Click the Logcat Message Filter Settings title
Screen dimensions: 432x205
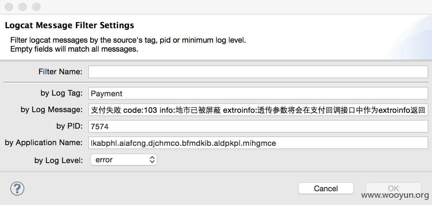click(x=69, y=25)
